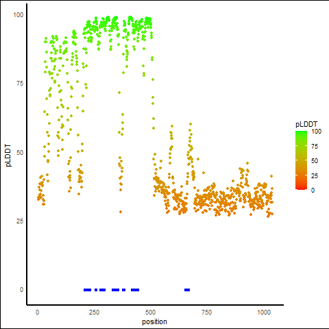Click the isolated blue segment near position 660

coord(187,290)
